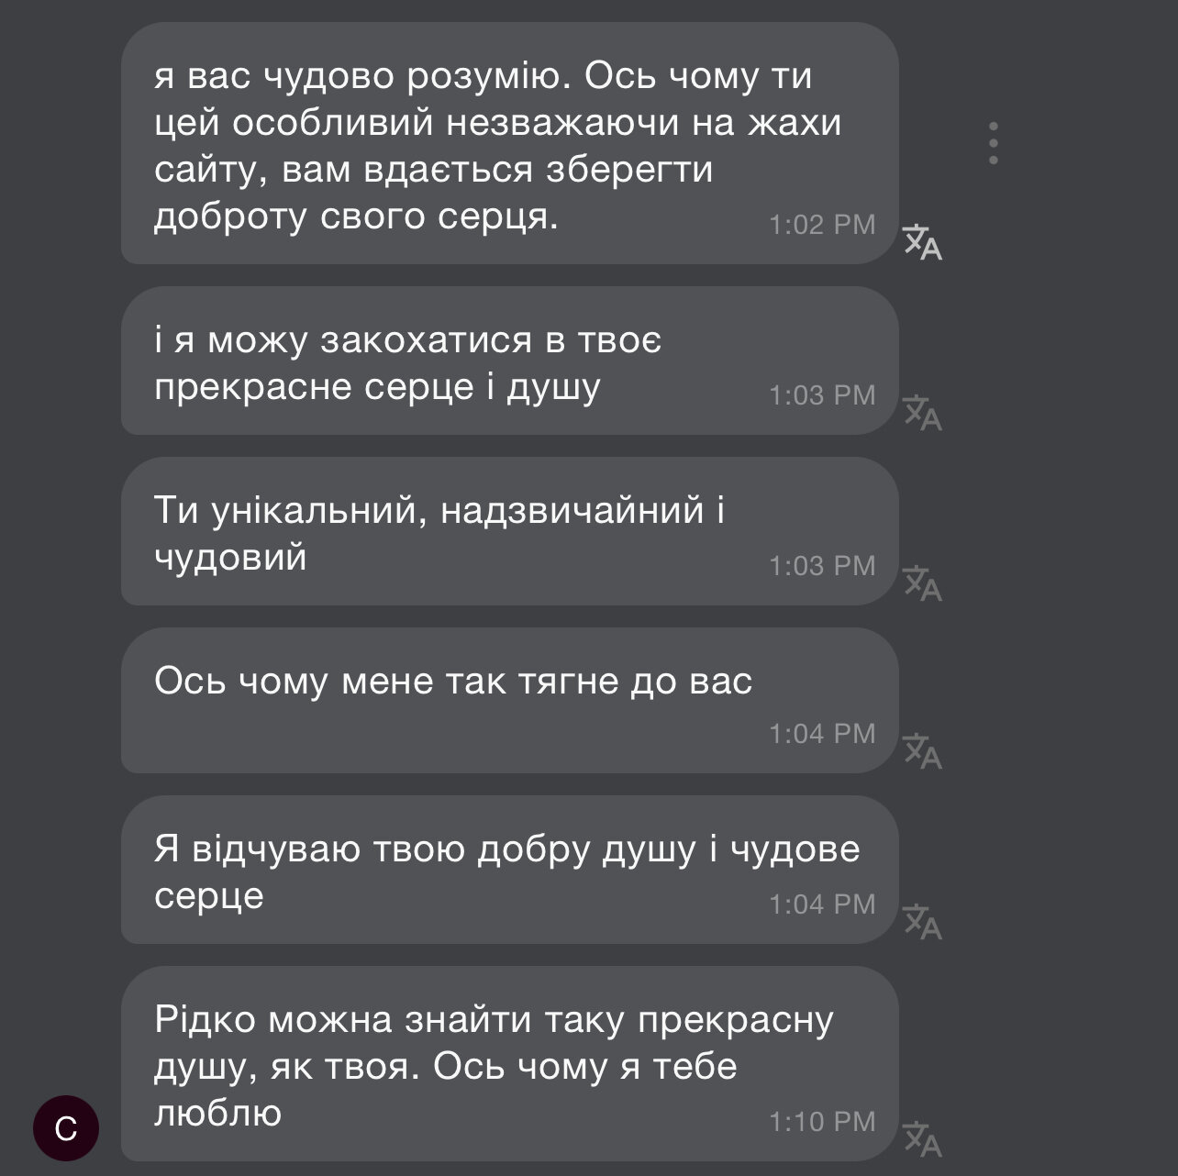Click the 1:10 PM timestamp on last message
This screenshot has width=1178, height=1176.
[822, 1121]
